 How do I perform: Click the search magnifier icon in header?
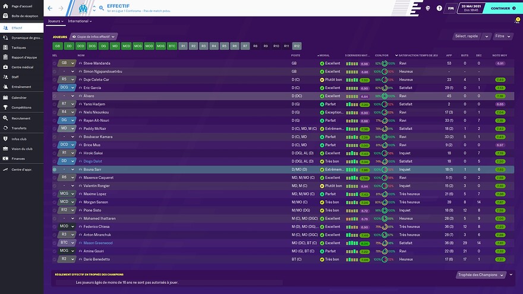[102, 9]
